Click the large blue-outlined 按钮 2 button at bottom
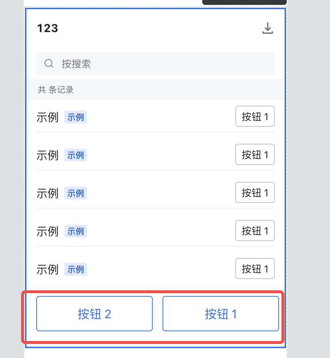 point(94,314)
